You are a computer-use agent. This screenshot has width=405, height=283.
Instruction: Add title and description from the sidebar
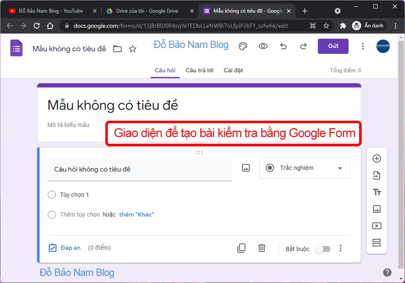click(x=377, y=192)
